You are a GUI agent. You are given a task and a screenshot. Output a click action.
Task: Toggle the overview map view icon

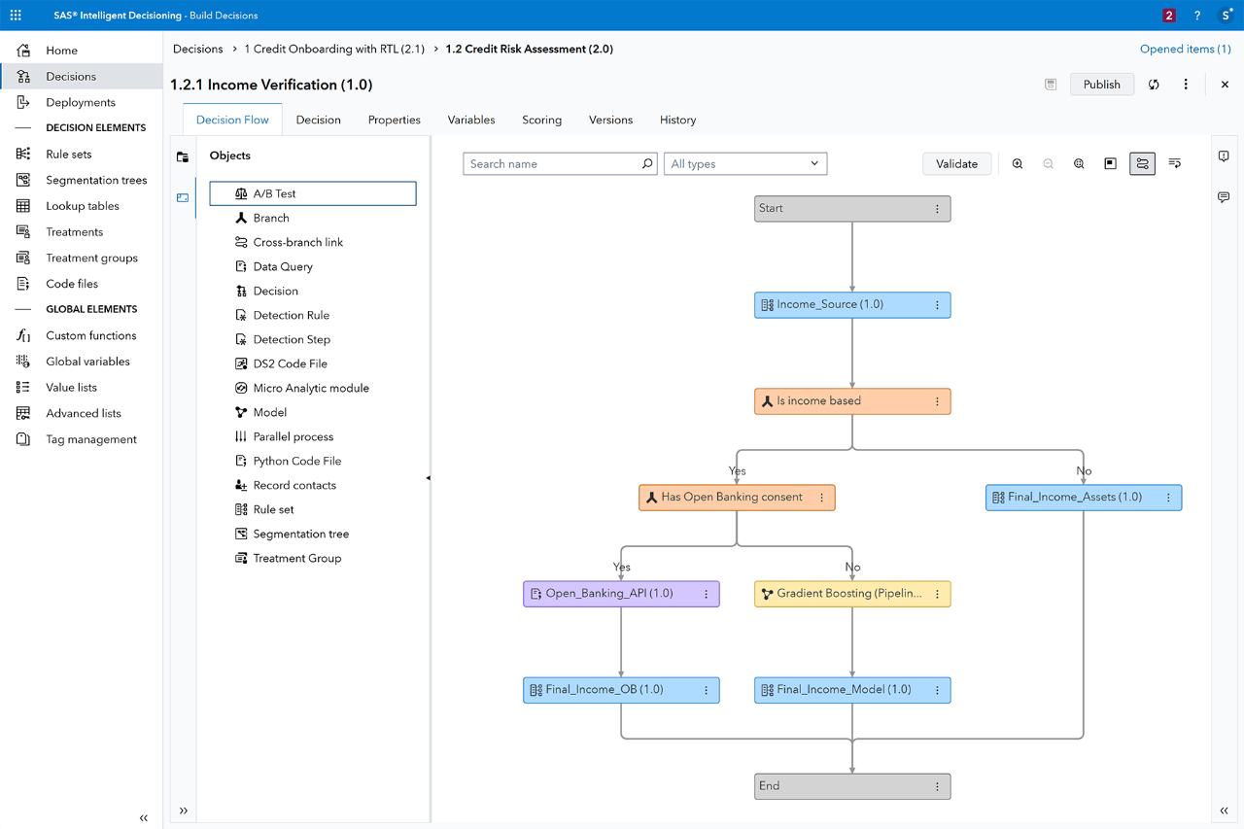1110,163
